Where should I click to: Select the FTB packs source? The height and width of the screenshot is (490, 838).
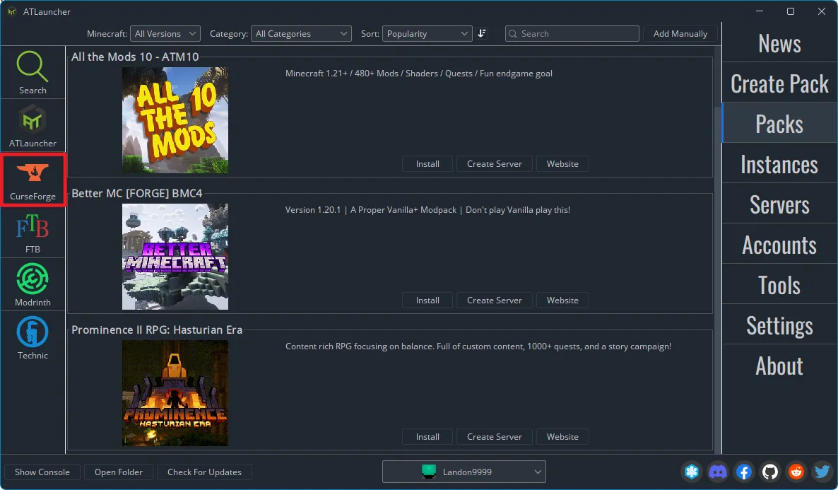click(33, 232)
